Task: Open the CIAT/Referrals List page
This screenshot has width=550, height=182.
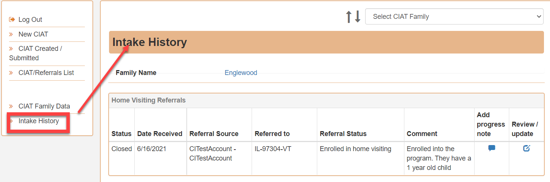Action: (x=46, y=73)
